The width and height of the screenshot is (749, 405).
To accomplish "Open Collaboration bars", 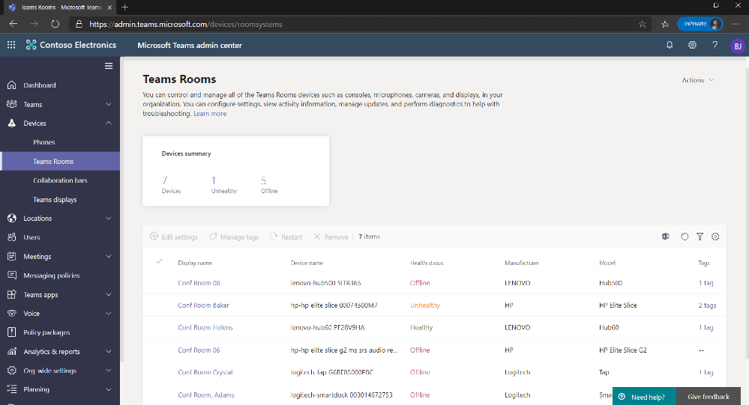I will click(60, 180).
